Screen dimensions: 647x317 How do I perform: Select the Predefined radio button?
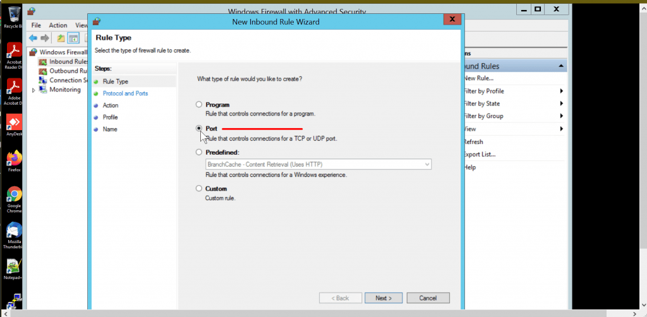pos(200,152)
